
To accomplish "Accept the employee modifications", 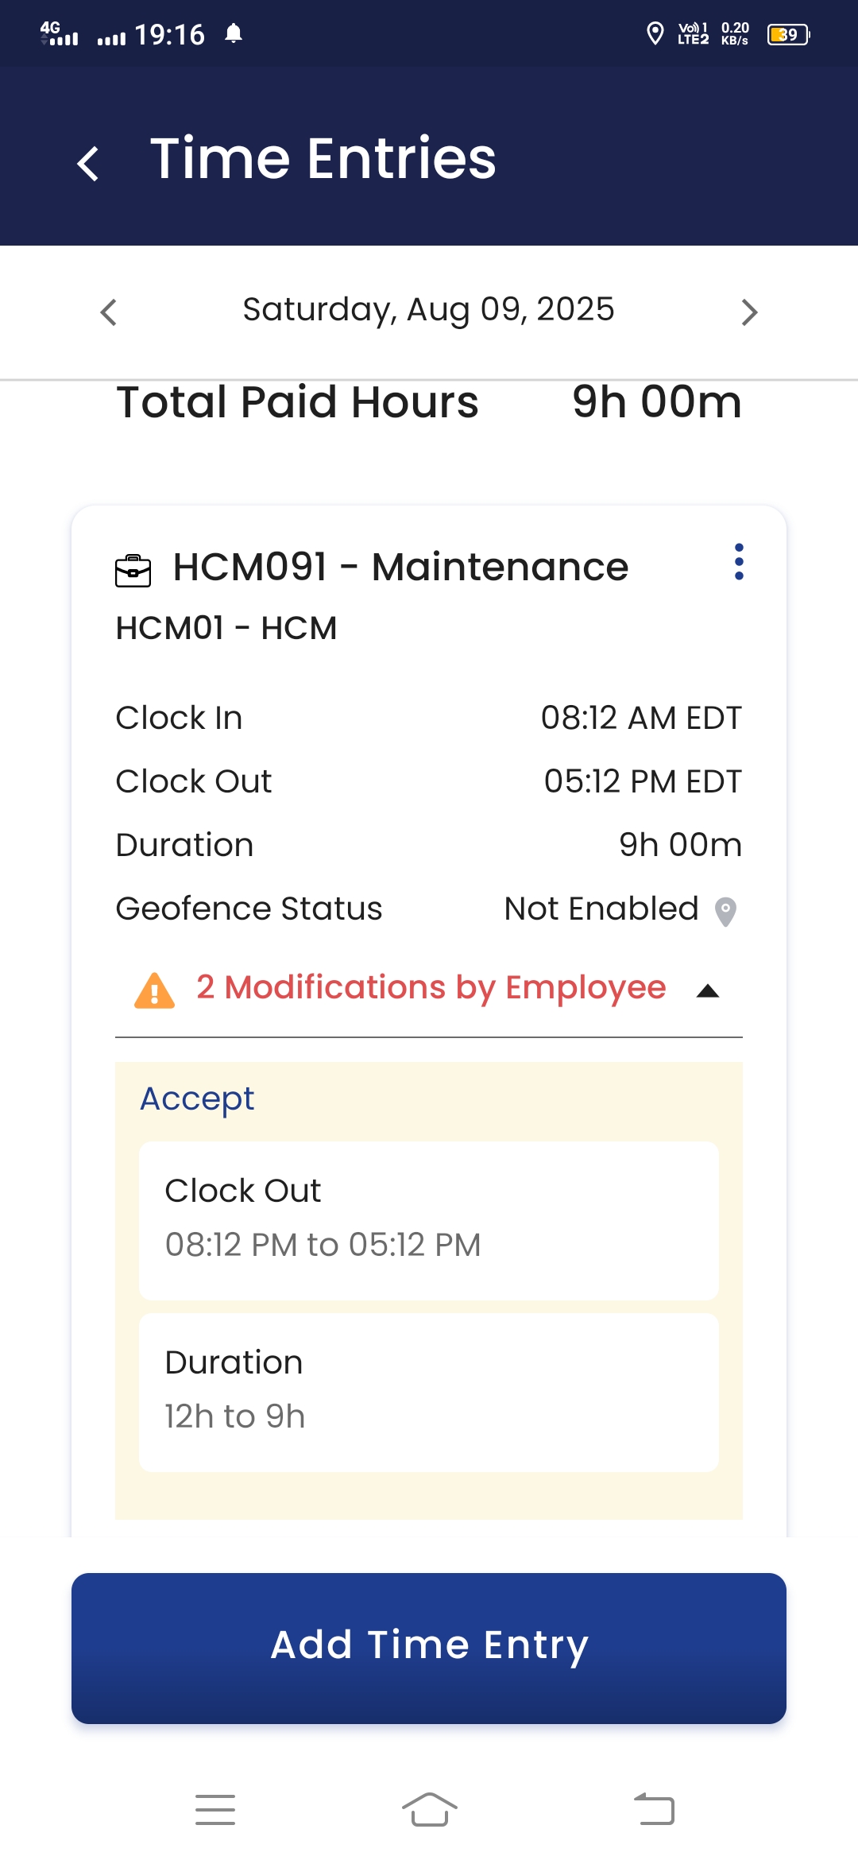I will tap(197, 1099).
